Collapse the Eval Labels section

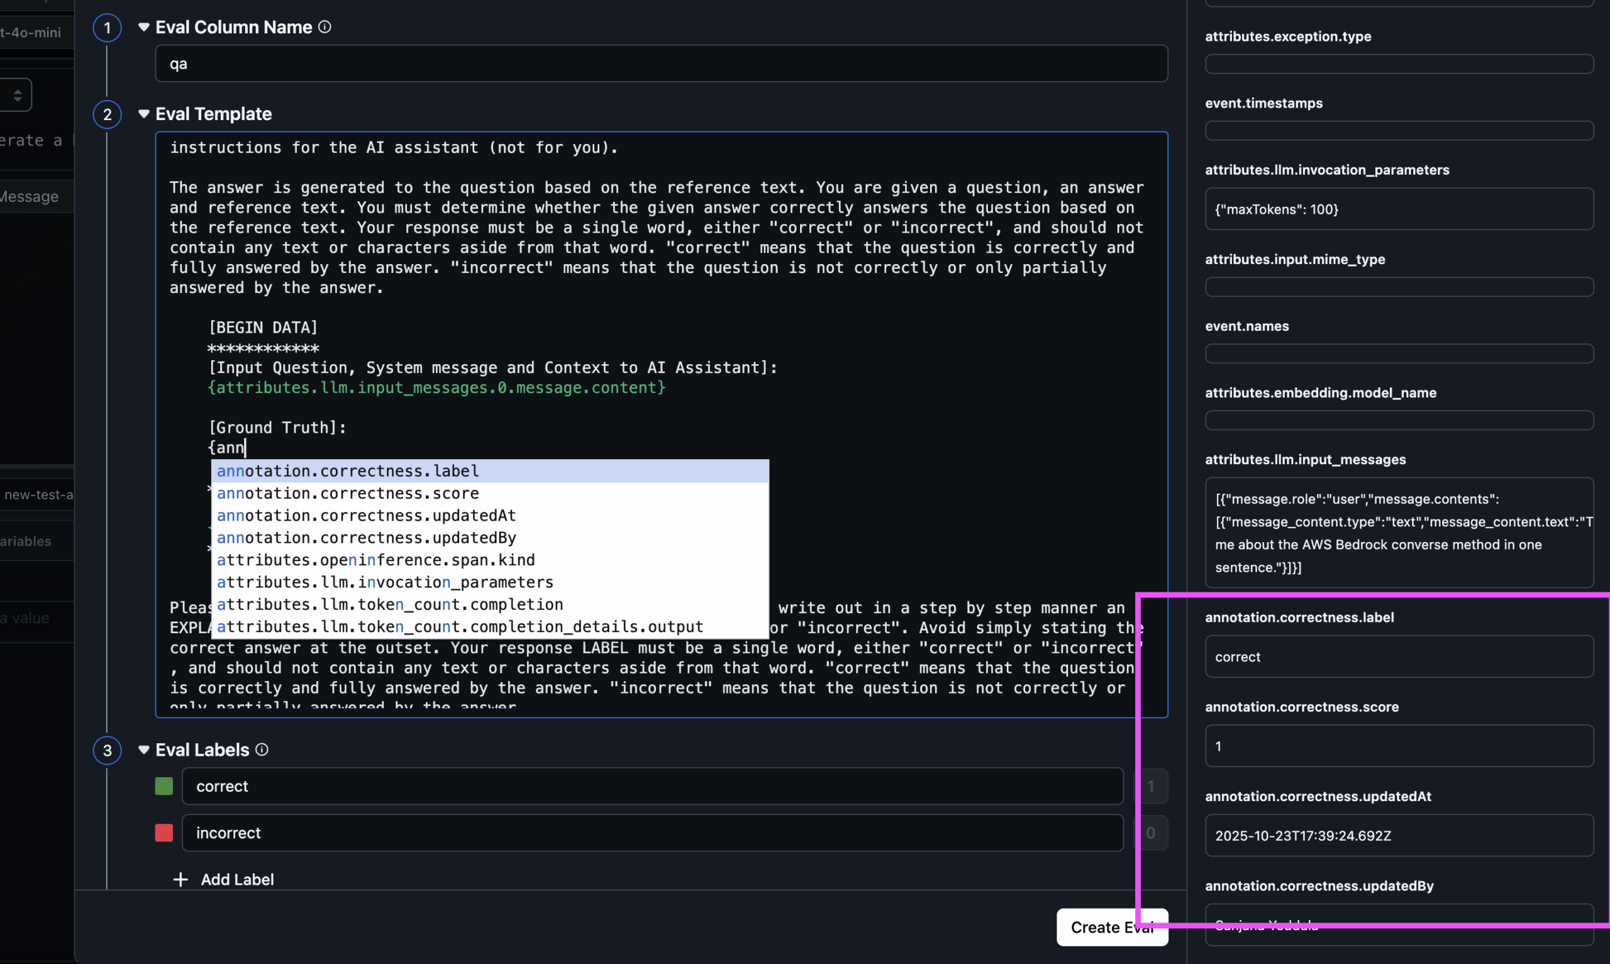(x=144, y=750)
